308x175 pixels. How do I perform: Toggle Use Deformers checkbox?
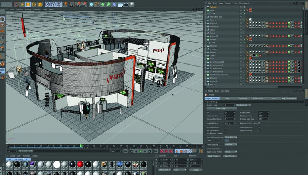click(x=259, y=130)
